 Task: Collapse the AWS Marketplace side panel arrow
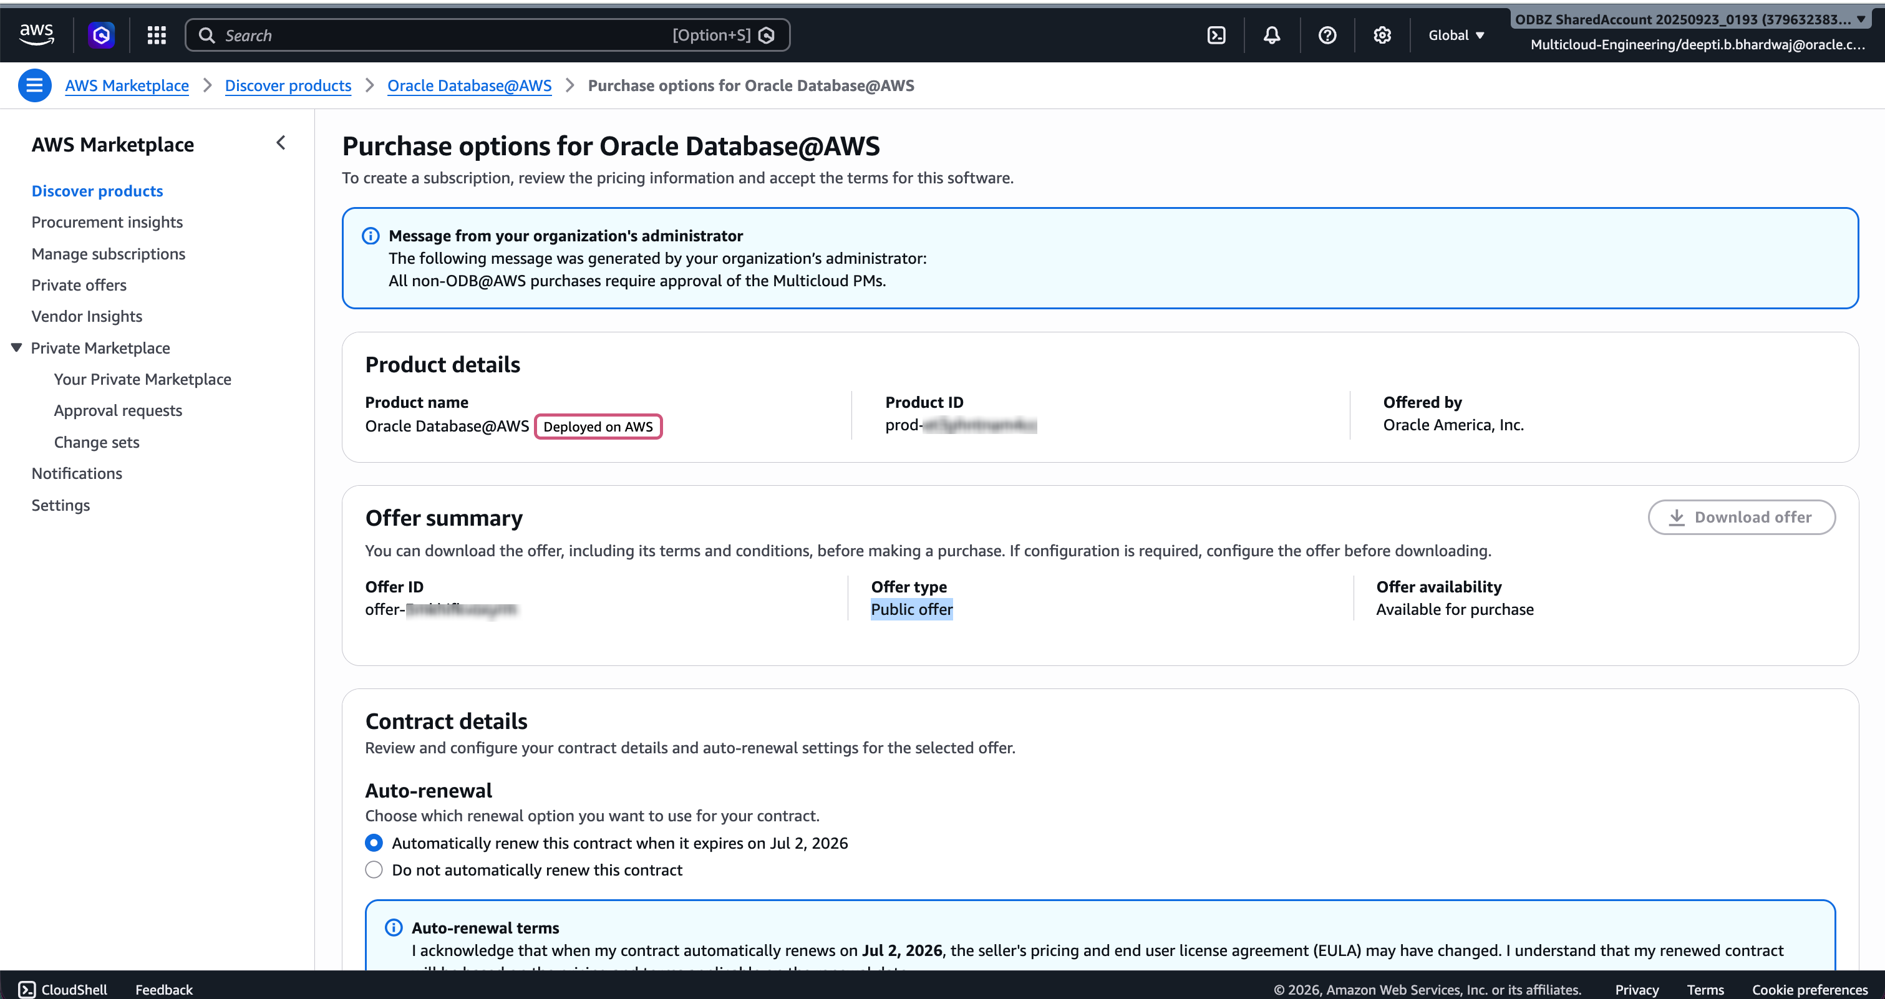[281, 143]
